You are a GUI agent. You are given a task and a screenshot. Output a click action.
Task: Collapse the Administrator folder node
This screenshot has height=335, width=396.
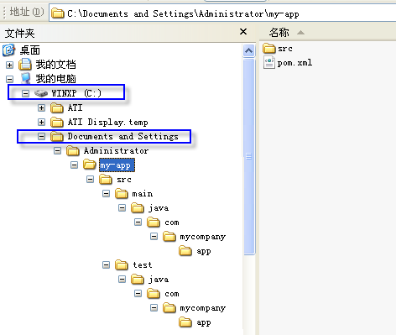[x=57, y=151]
